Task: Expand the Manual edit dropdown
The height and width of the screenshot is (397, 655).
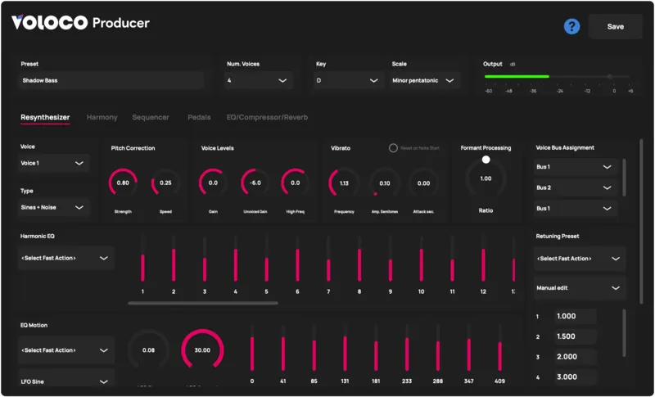Action: click(580, 288)
